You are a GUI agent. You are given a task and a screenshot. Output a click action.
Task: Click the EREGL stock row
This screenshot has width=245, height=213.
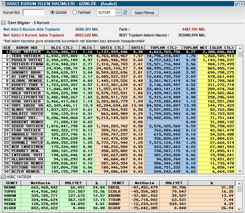click(171, 188)
